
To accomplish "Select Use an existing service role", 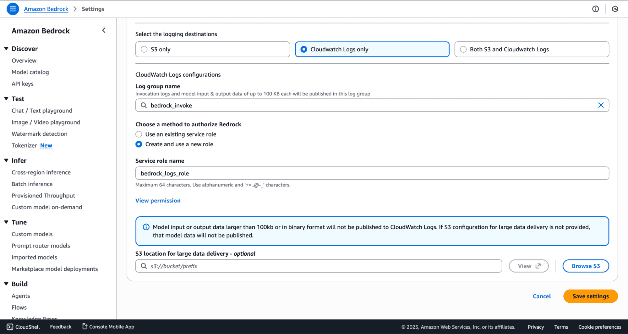I will (139, 134).
